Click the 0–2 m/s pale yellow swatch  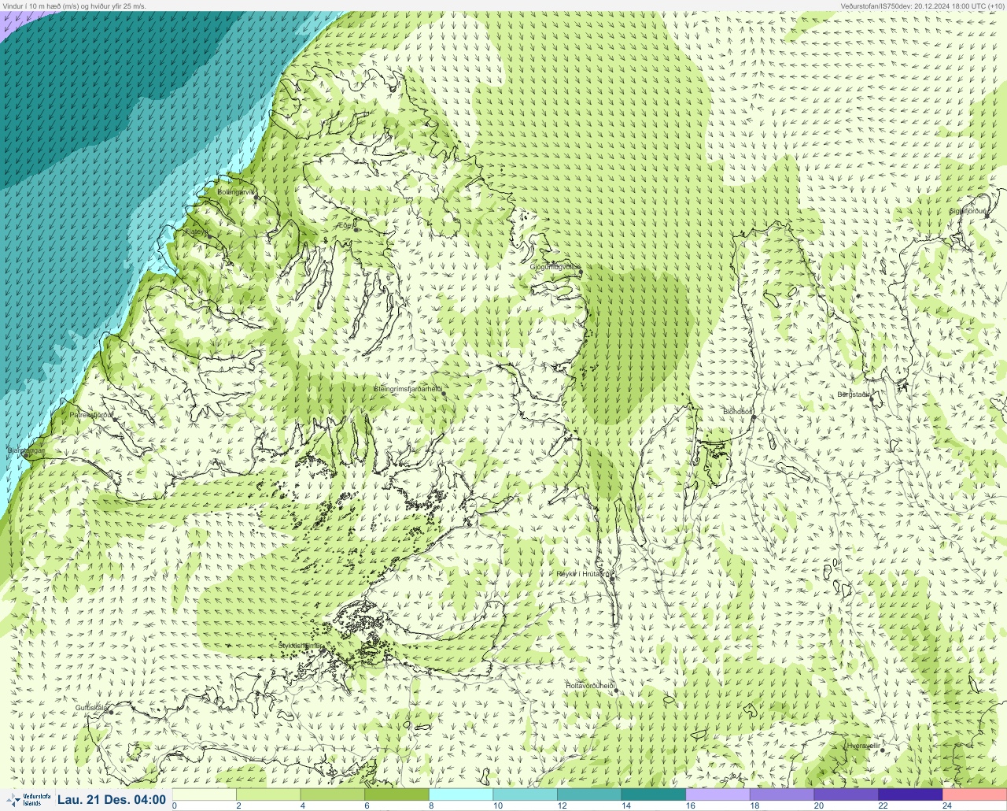click(205, 794)
